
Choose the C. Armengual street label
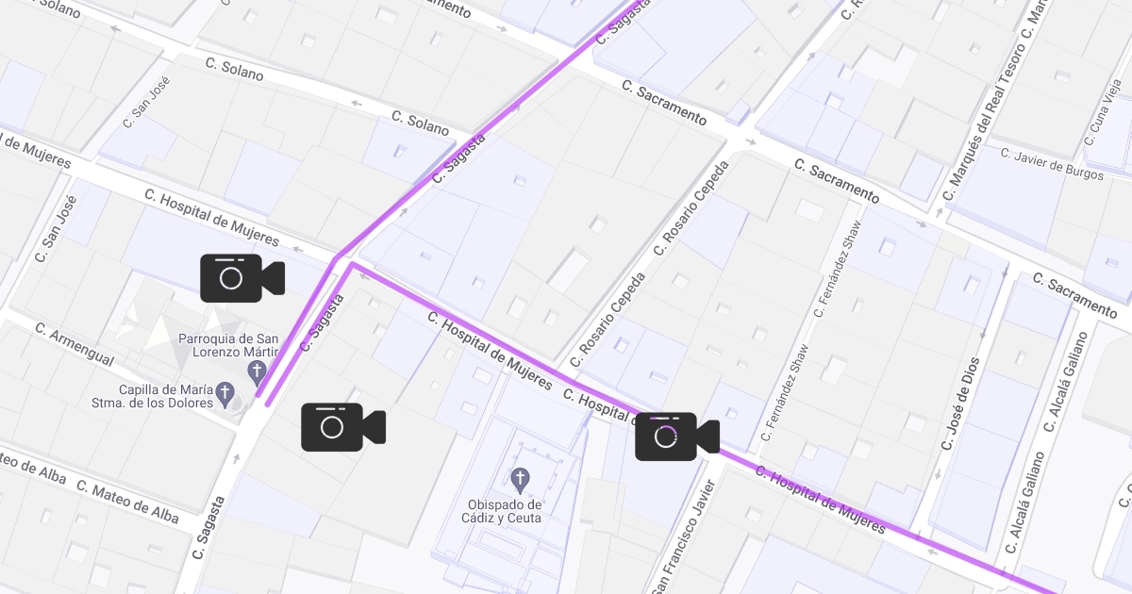point(75,345)
